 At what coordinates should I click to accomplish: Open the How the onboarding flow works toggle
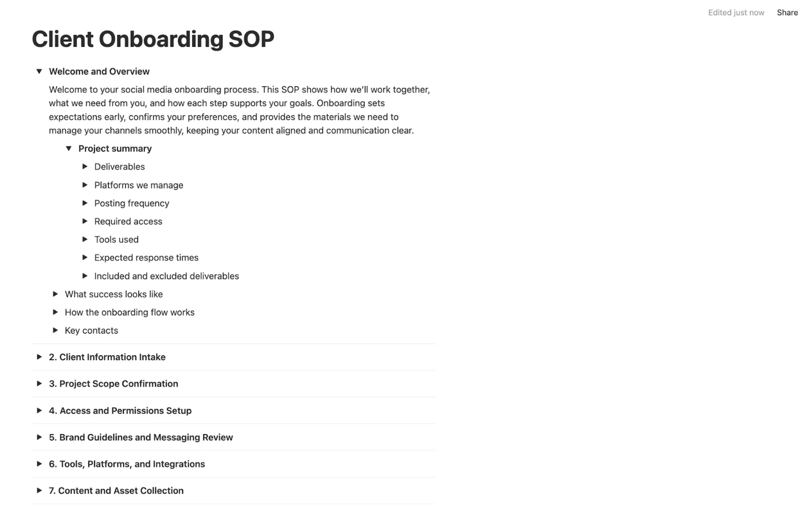coord(55,312)
